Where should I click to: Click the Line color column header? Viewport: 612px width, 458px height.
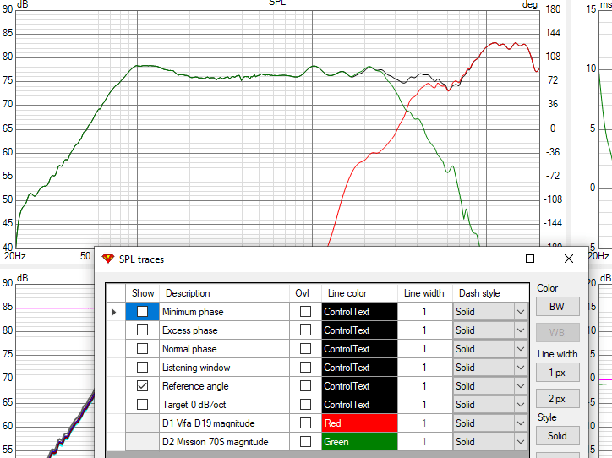click(x=359, y=293)
